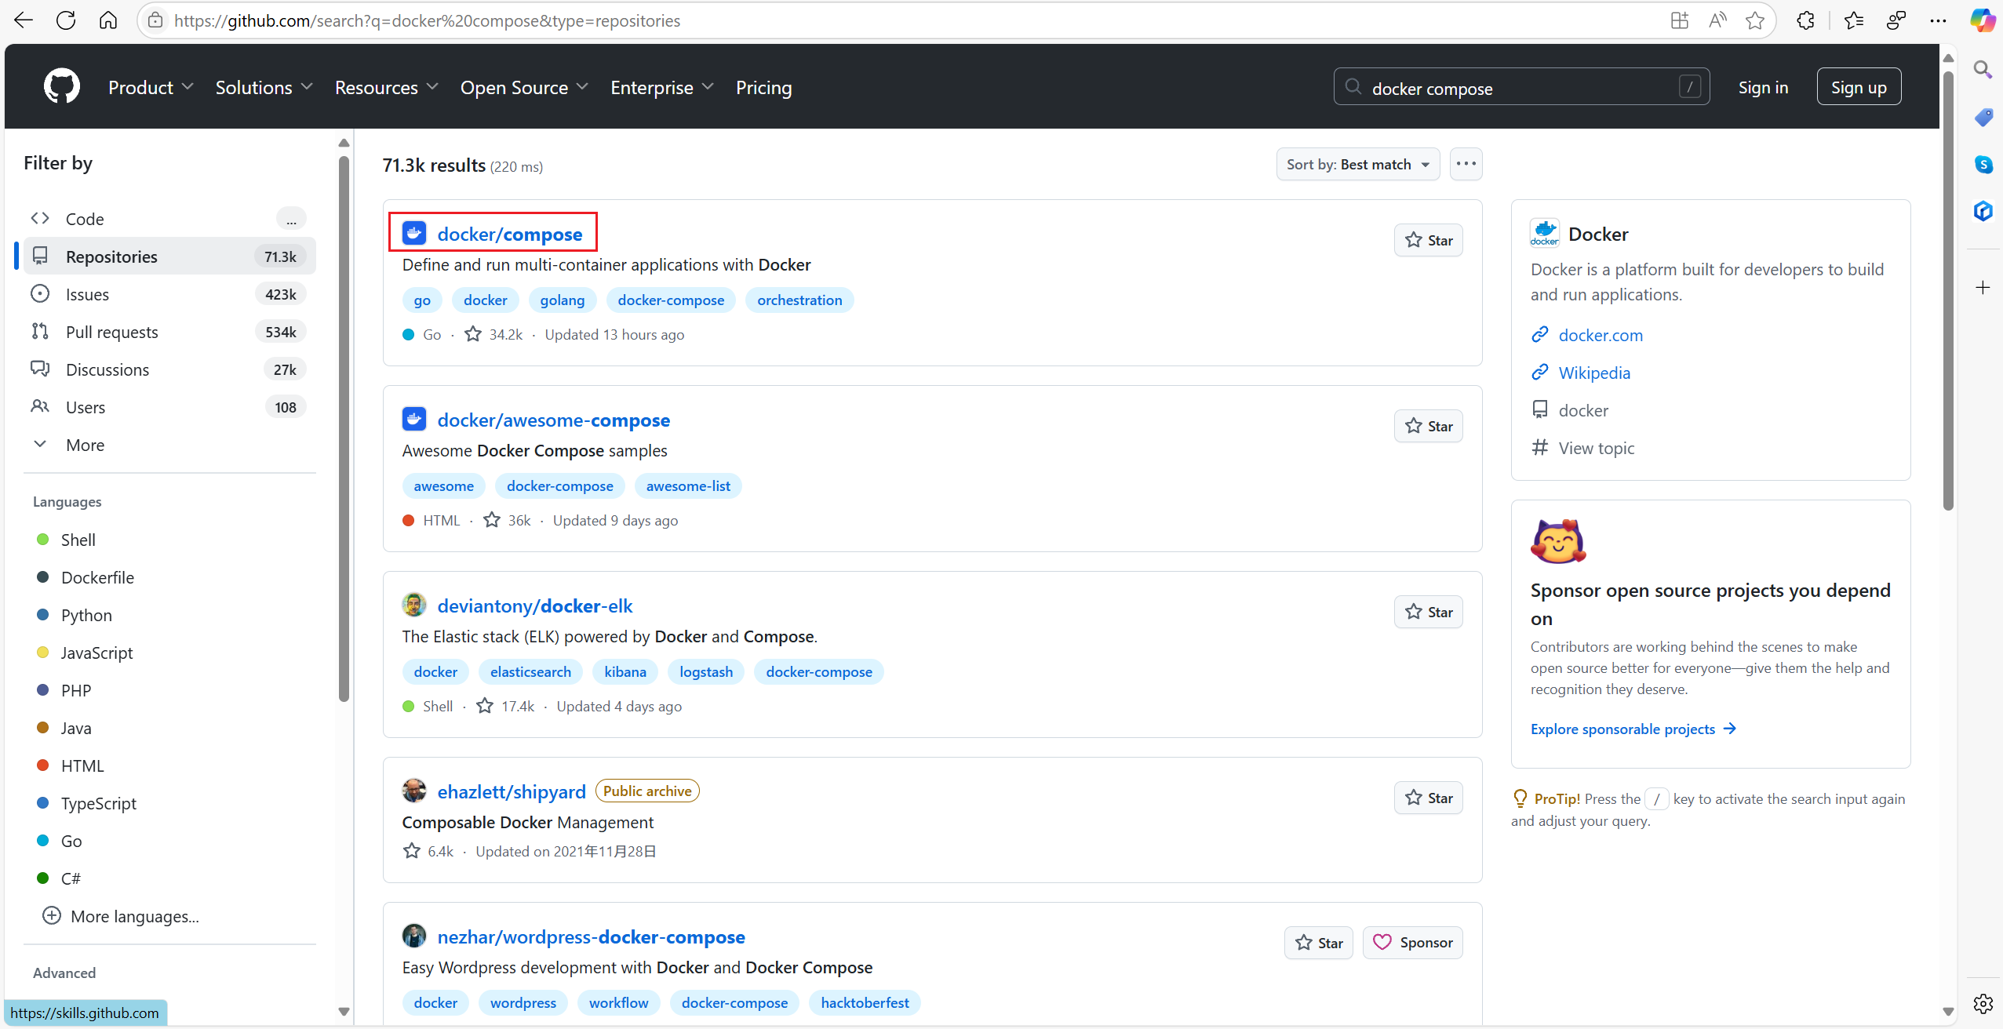Screen dimensions: 2003x1029
Task: Expand the Resources menu
Action: (x=386, y=87)
